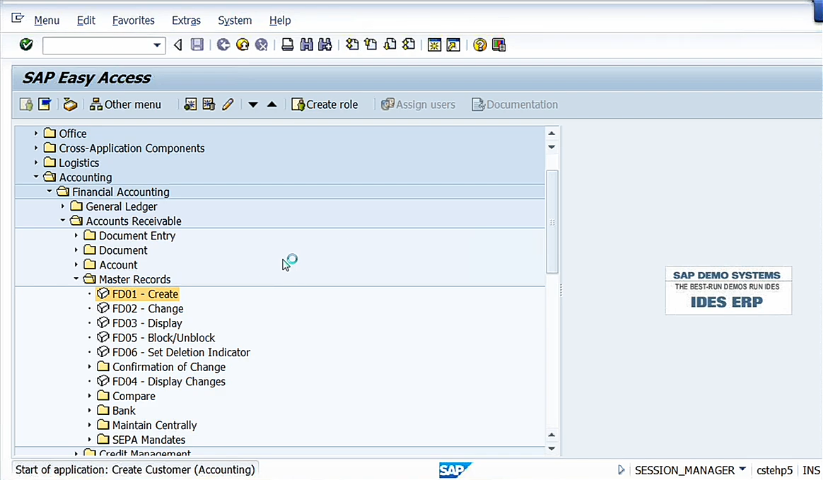The height and width of the screenshot is (480, 823).
Task: Click the SAP Menu icon
Action: [x=45, y=105]
